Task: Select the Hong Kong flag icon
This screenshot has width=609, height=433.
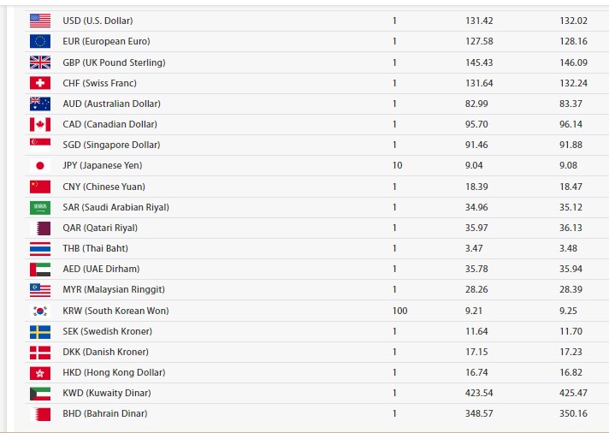Action: click(40, 373)
